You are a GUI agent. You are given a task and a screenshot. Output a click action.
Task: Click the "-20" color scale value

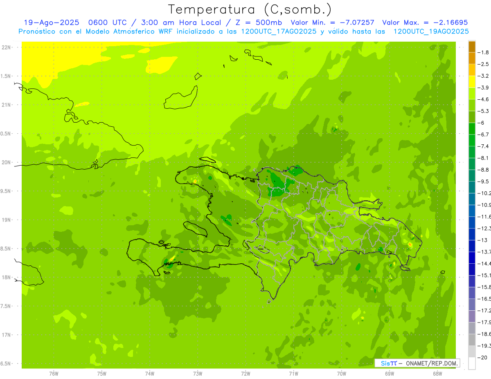pyautogui.click(x=482, y=357)
